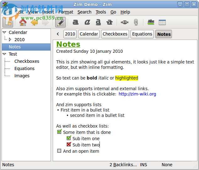Toggle the edit pencil icon
Screen dimensions: 199x170
[x=61, y=22]
